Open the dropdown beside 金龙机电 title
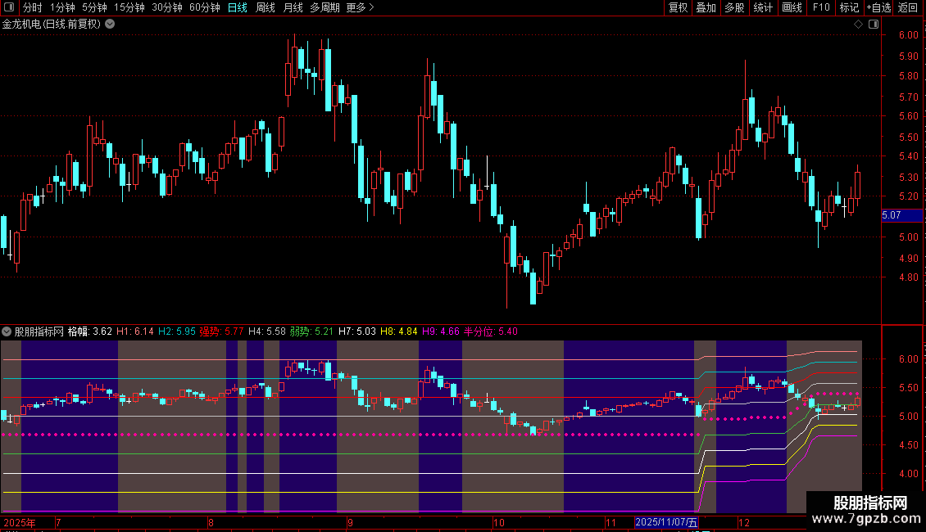 click(110, 25)
